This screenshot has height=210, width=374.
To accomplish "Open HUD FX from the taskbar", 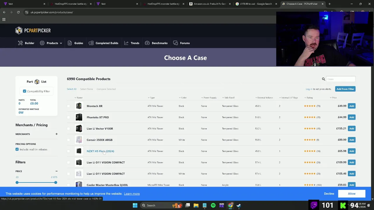I will [221, 205].
